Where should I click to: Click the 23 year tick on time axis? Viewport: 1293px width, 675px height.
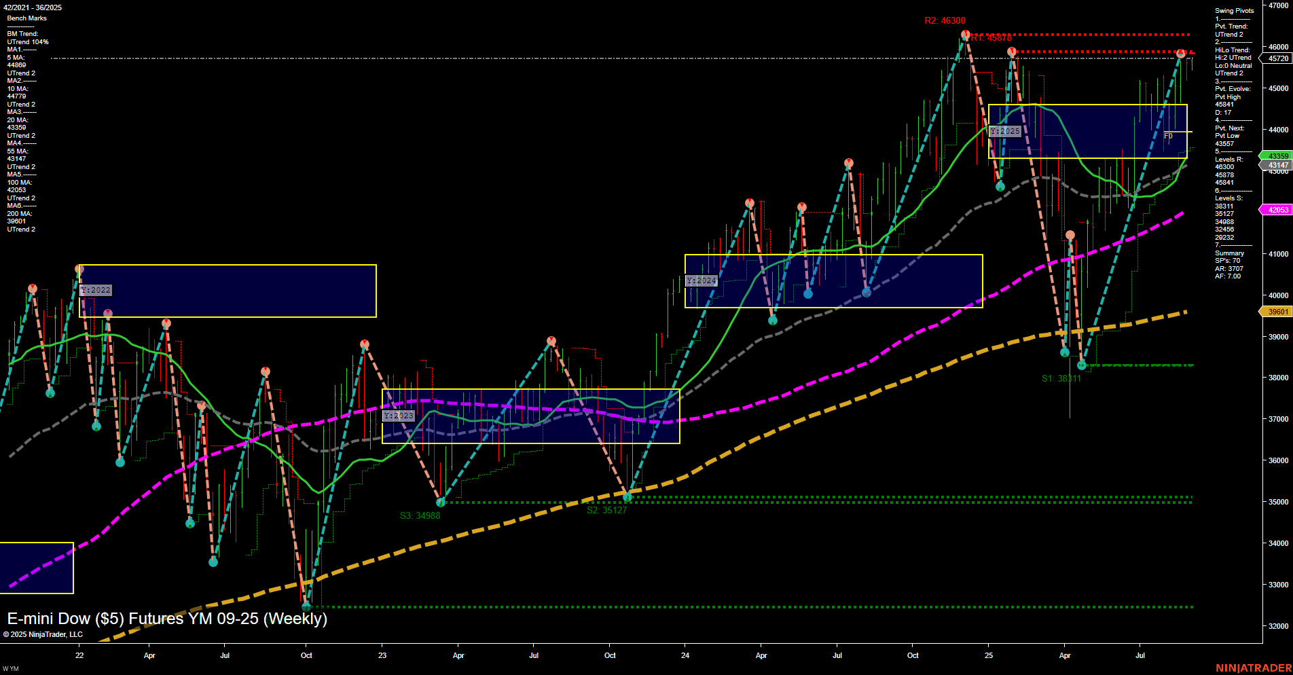382,655
